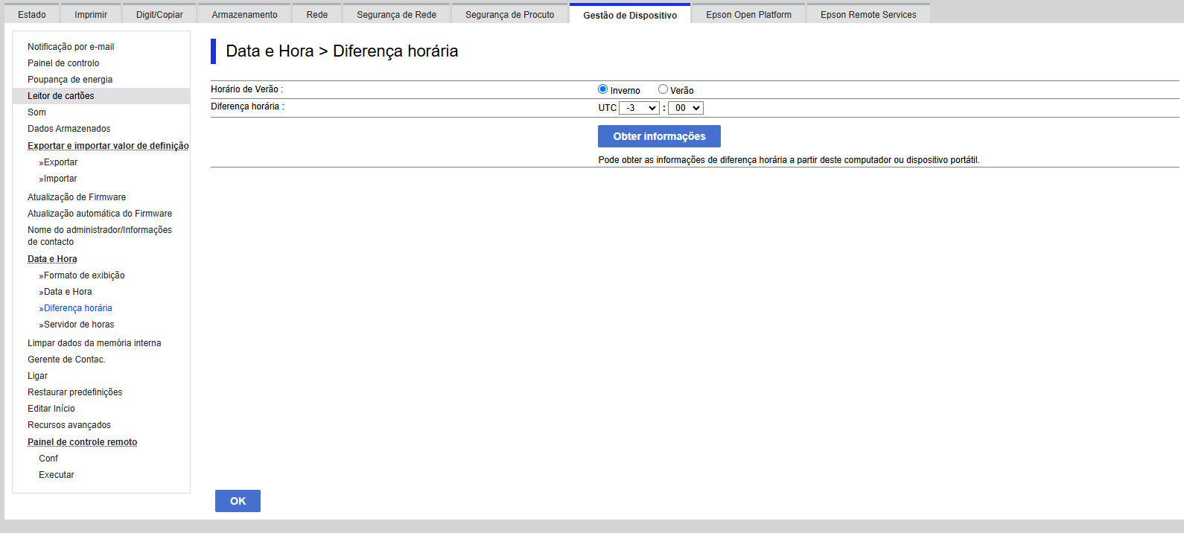Open Notificação por e-mail settings
1184x533 pixels.
(71, 47)
